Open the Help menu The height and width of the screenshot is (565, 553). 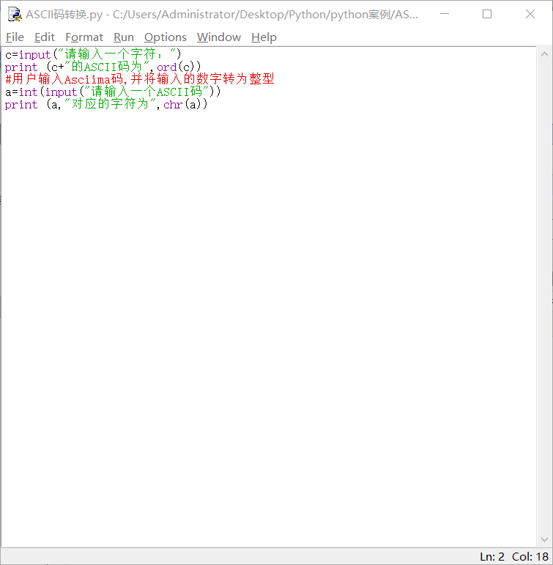pyautogui.click(x=264, y=37)
